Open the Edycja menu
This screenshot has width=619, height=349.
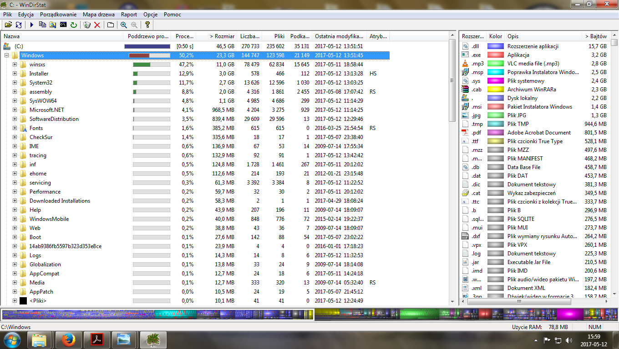26,15
